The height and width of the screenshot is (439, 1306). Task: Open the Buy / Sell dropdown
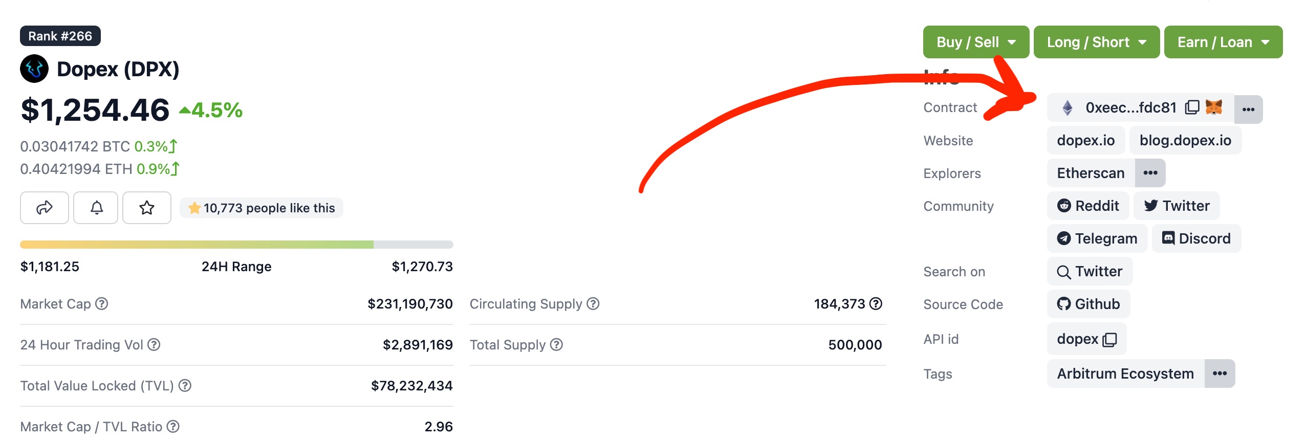[976, 42]
